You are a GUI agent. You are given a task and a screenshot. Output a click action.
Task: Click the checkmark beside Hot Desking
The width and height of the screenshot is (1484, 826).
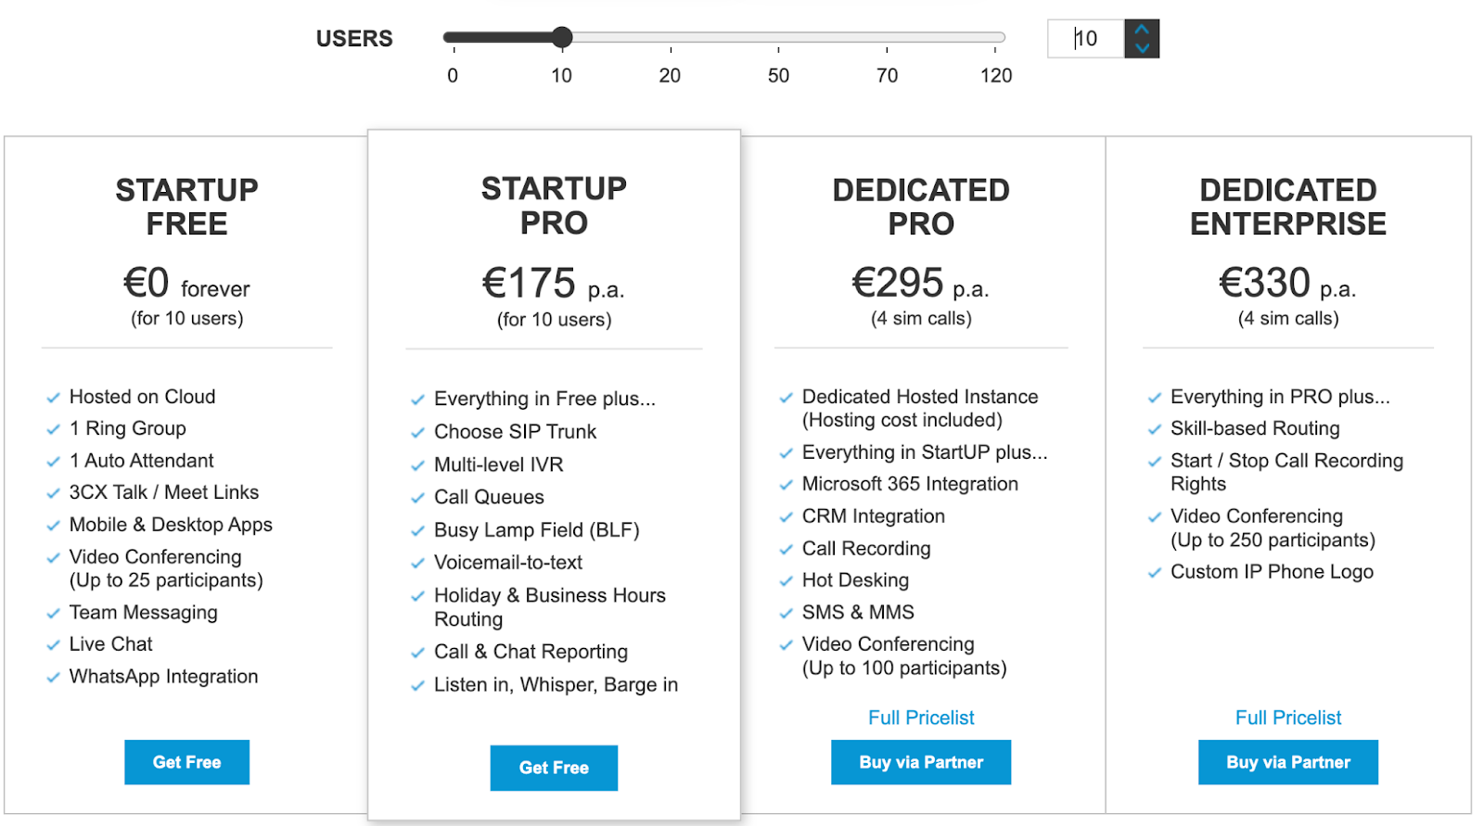(x=787, y=581)
